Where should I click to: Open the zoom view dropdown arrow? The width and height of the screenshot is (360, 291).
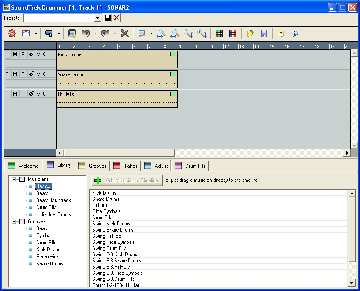pyautogui.click(x=151, y=34)
